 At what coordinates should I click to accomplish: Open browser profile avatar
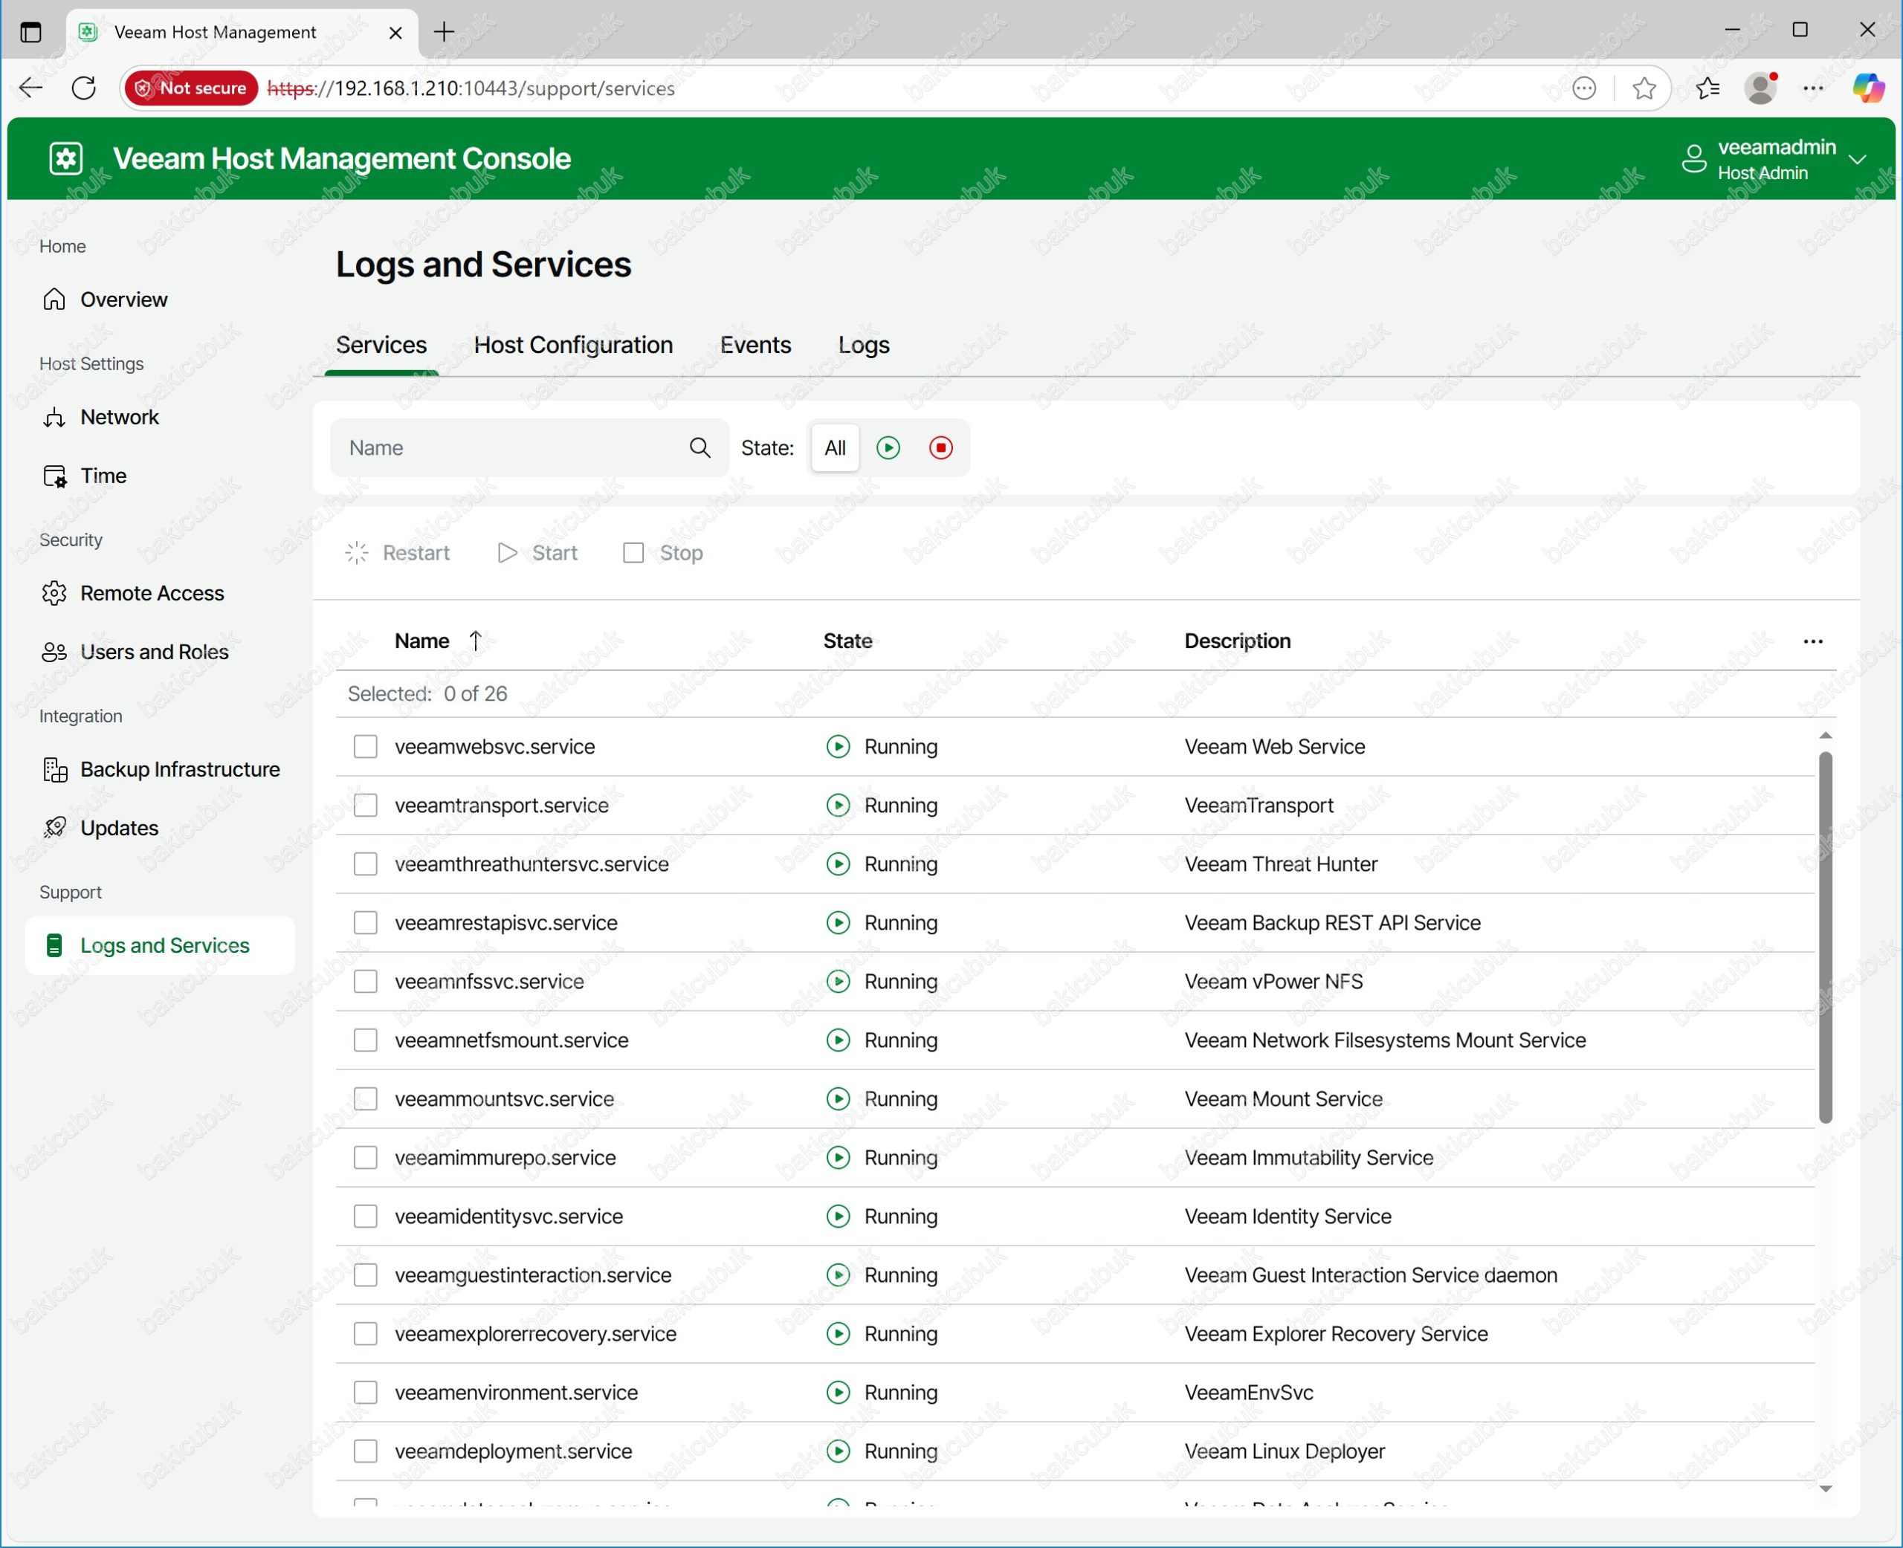point(1761,88)
